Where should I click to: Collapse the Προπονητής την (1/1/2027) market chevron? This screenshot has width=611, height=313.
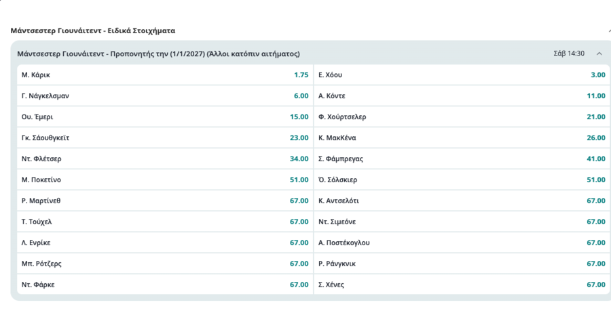coord(599,54)
